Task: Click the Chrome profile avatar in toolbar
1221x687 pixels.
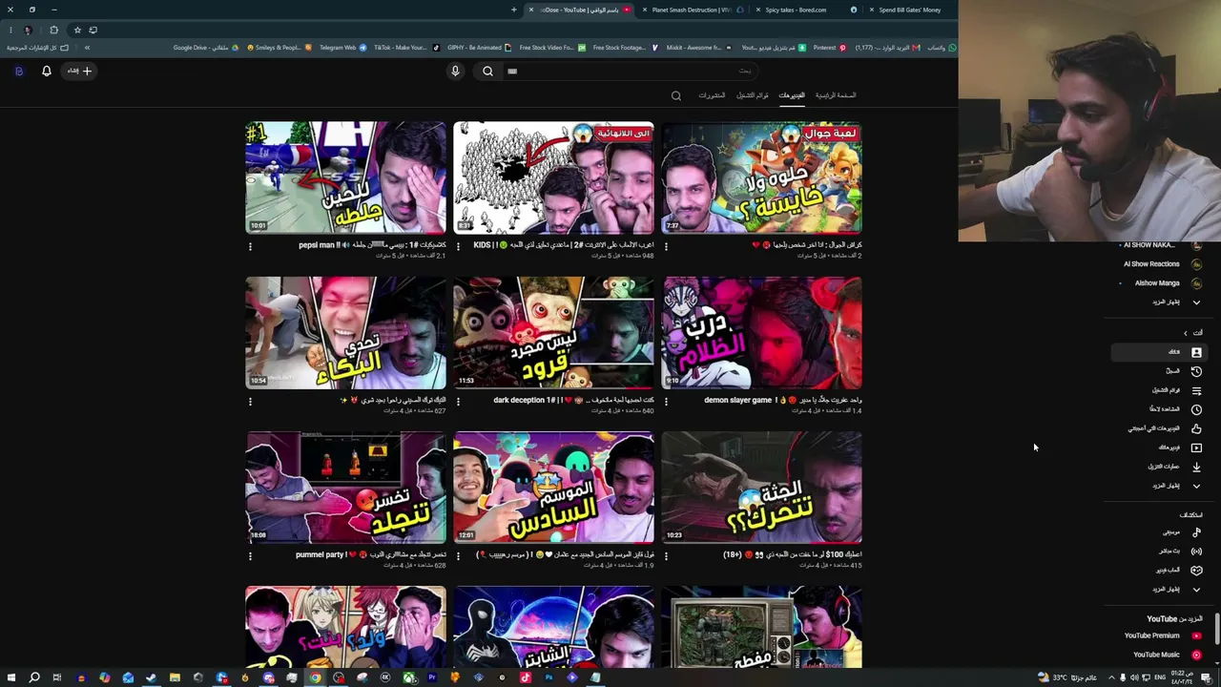Action: point(29,30)
